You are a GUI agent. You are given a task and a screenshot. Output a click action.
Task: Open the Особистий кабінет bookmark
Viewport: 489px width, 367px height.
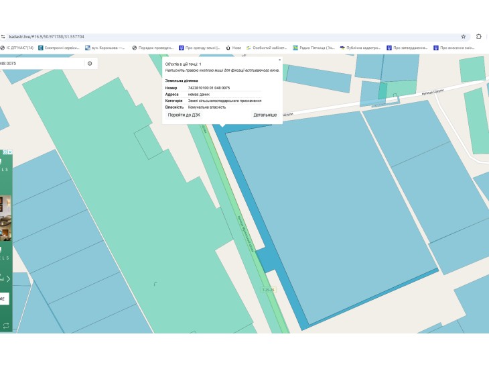click(x=267, y=48)
